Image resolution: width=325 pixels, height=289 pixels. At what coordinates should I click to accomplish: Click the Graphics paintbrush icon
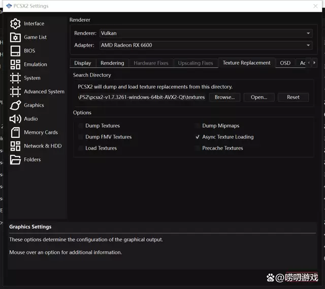15,105
